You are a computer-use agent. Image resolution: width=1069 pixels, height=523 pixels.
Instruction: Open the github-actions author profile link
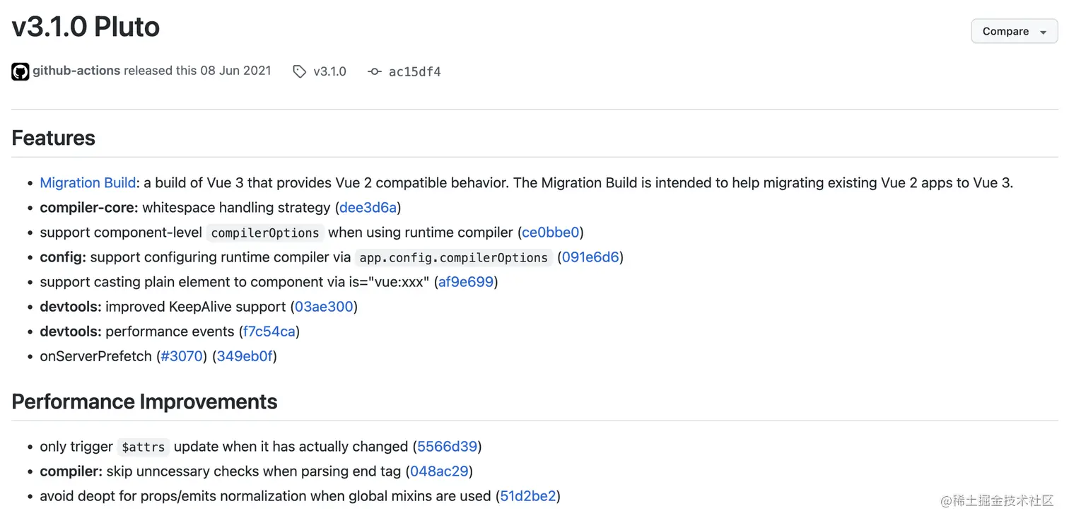pyautogui.click(x=76, y=71)
